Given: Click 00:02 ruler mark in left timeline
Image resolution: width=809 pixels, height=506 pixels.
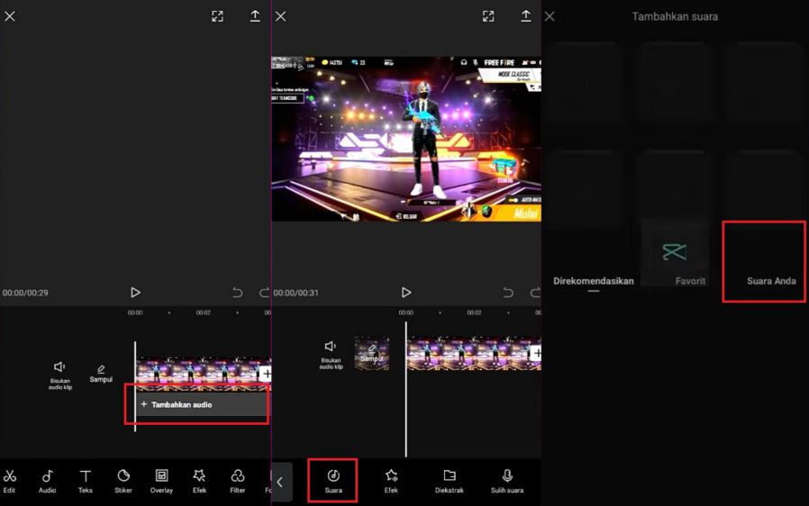Looking at the screenshot, I should [x=204, y=312].
